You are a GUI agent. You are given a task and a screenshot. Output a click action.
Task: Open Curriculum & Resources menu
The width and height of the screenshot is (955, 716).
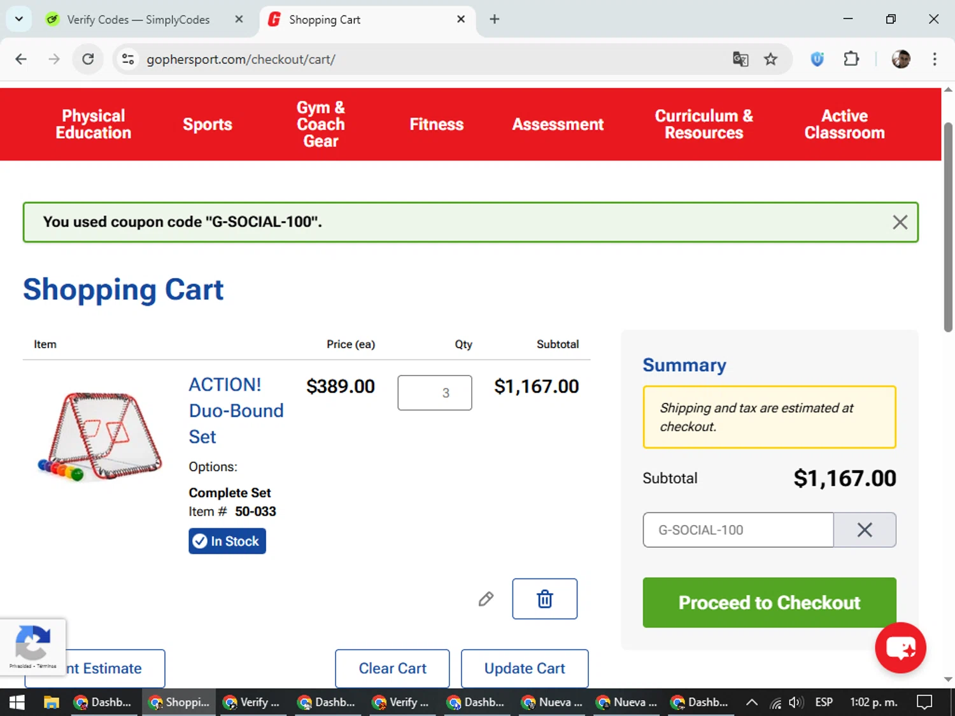[704, 124]
